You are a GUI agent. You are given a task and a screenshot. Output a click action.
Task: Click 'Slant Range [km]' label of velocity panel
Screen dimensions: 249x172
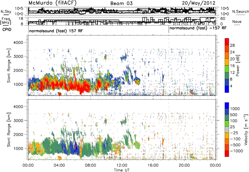(9, 130)
